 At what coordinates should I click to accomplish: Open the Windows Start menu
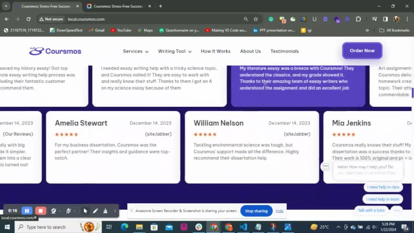[x=7, y=227]
